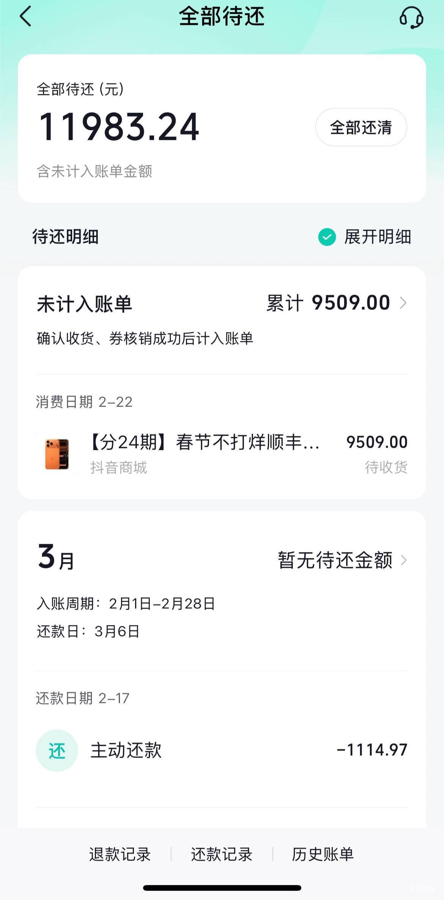This screenshot has width=444, height=900.
Task: Tap the 主动还款 entry
Action: (x=126, y=750)
